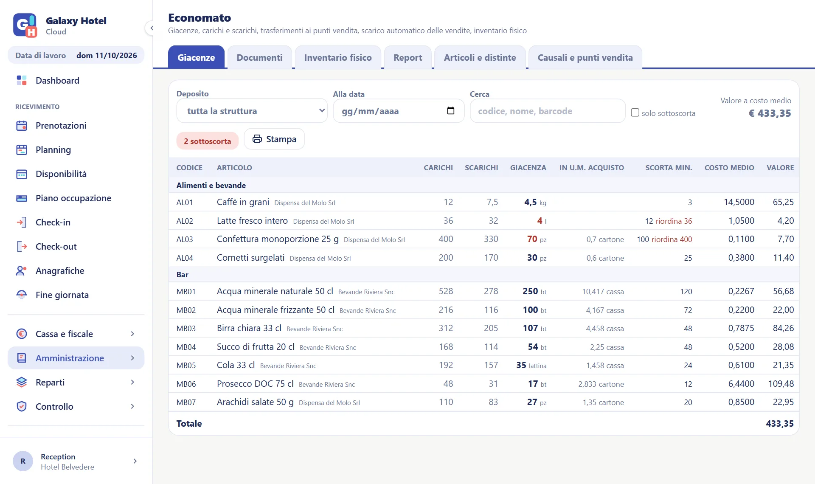
Task: Open the Deposito dropdown tutta la struttura
Action: pyautogui.click(x=252, y=111)
